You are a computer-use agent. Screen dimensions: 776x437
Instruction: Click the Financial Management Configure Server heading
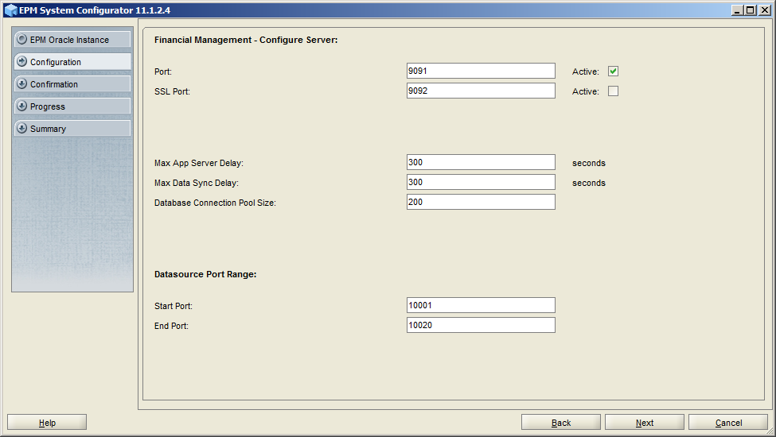click(x=246, y=40)
